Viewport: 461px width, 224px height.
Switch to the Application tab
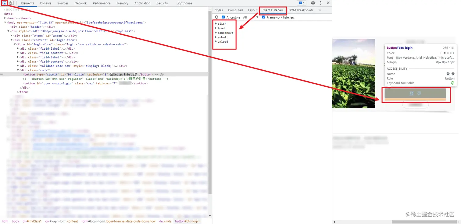tap(142, 3)
